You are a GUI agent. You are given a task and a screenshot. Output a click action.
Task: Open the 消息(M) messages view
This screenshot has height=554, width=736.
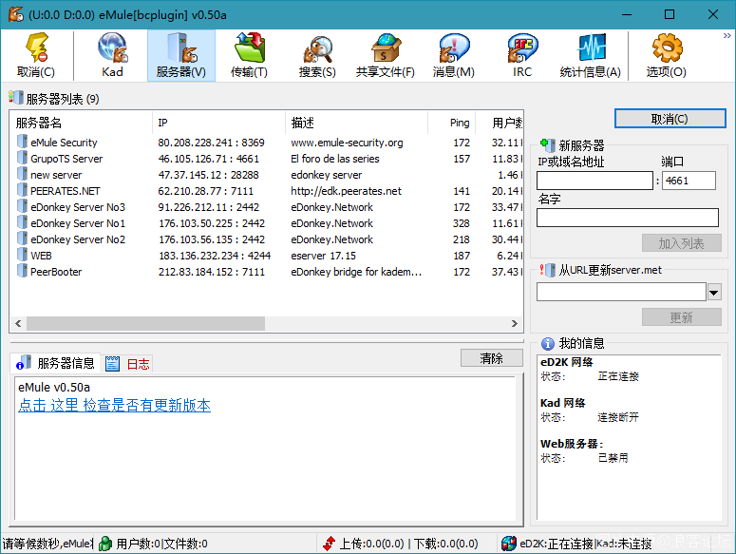click(x=453, y=55)
